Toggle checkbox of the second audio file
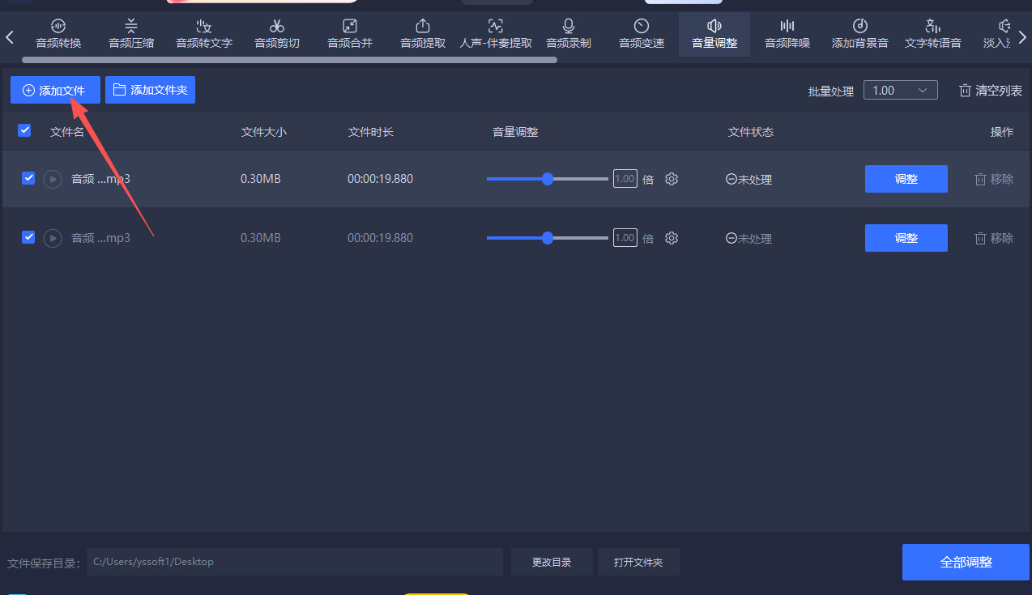Viewport: 1032px width, 595px height. (x=28, y=237)
